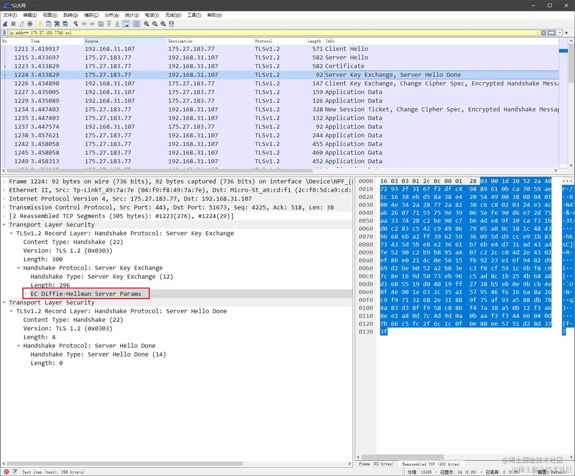Switch to Reassembled TCP tab
The height and width of the screenshot is (476, 575).
431,464
